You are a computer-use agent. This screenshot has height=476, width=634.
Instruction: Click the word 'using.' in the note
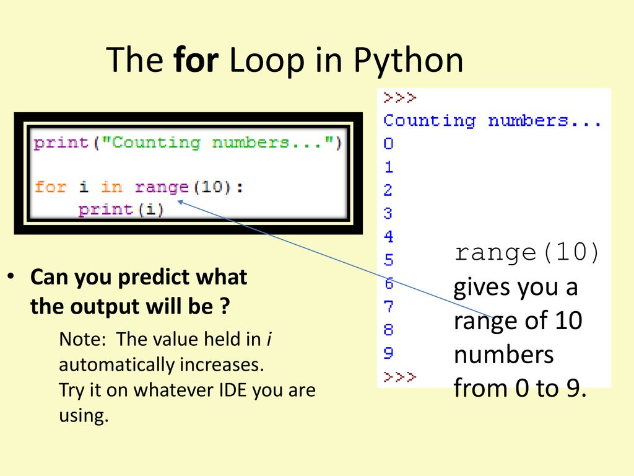click(x=84, y=416)
